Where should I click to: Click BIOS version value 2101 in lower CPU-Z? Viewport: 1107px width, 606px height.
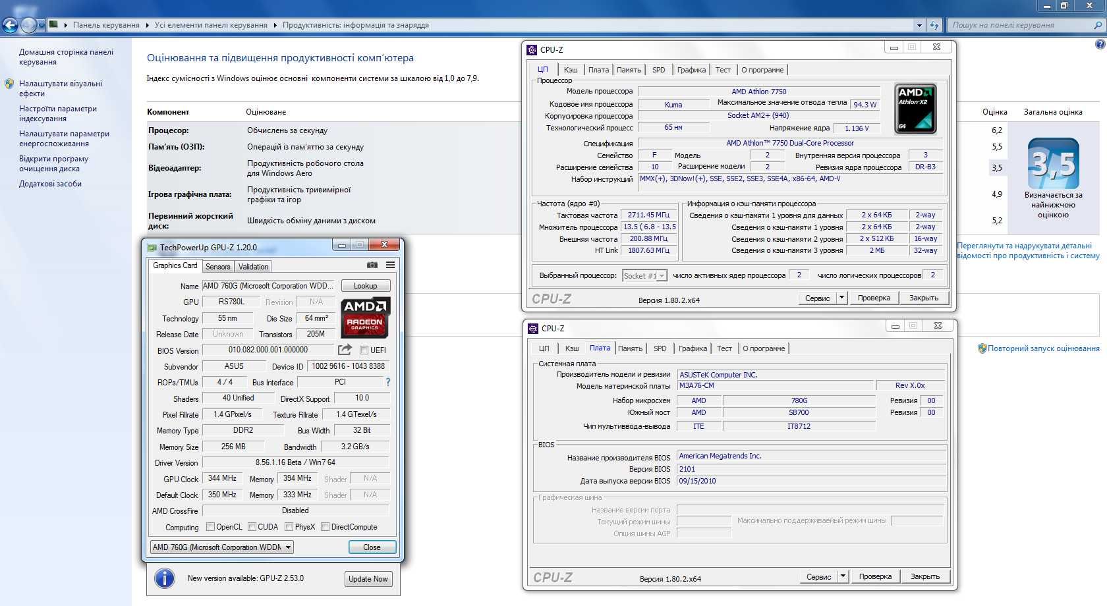(687, 469)
